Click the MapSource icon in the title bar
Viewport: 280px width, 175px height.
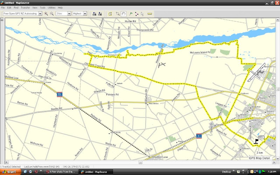point(2,3)
